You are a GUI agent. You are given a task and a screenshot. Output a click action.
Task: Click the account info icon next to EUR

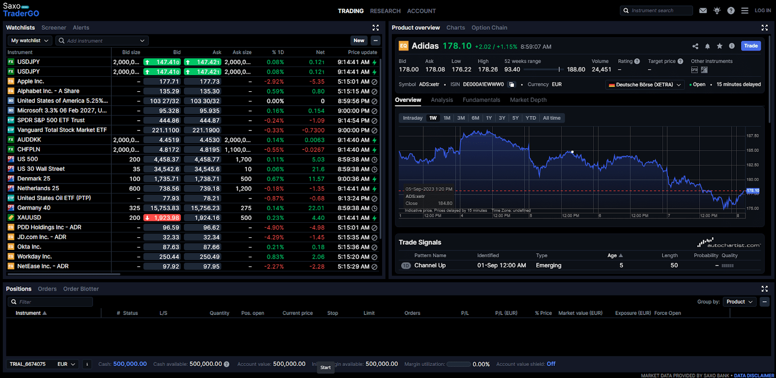point(87,364)
